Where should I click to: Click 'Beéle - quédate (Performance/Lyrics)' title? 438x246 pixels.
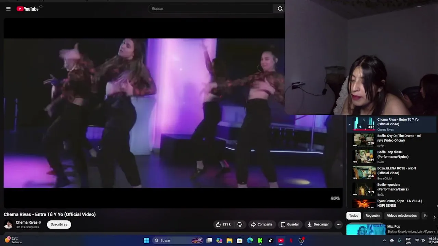(393, 187)
